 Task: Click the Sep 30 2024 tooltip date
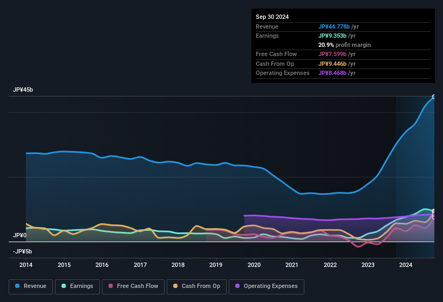pyautogui.click(x=272, y=17)
